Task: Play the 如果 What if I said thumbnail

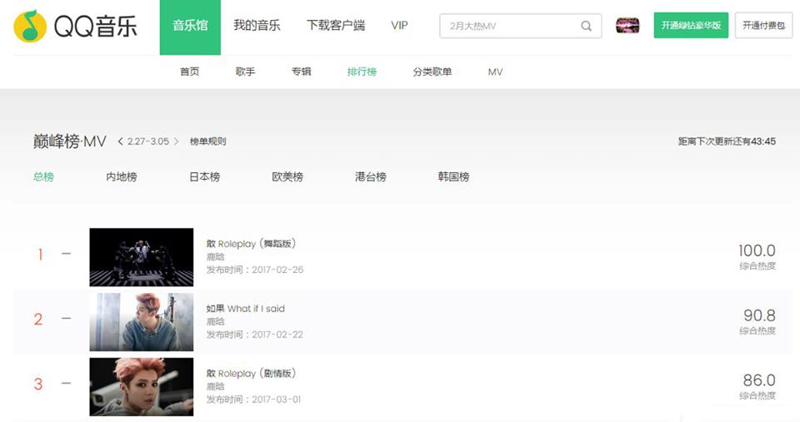Action: [142, 321]
